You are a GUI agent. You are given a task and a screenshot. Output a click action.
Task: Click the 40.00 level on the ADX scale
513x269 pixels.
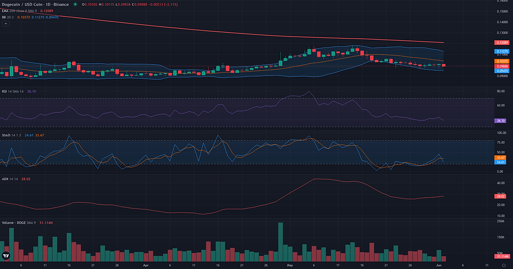click(501, 183)
